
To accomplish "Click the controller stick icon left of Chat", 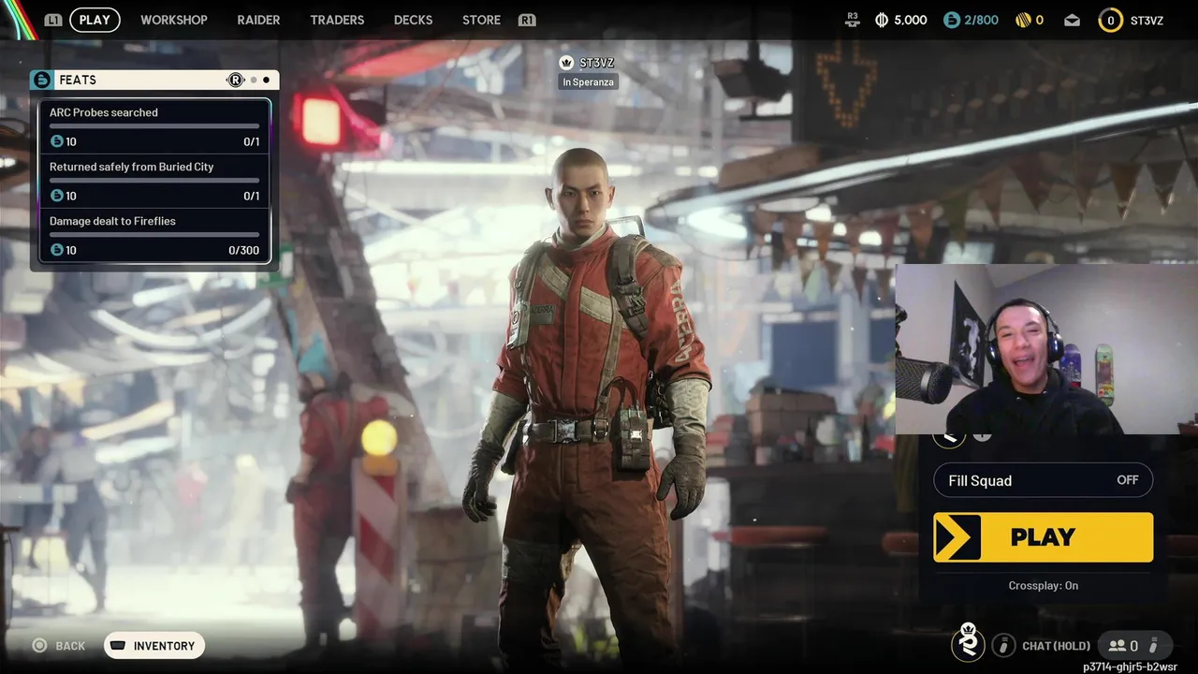I will tap(1003, 645).
